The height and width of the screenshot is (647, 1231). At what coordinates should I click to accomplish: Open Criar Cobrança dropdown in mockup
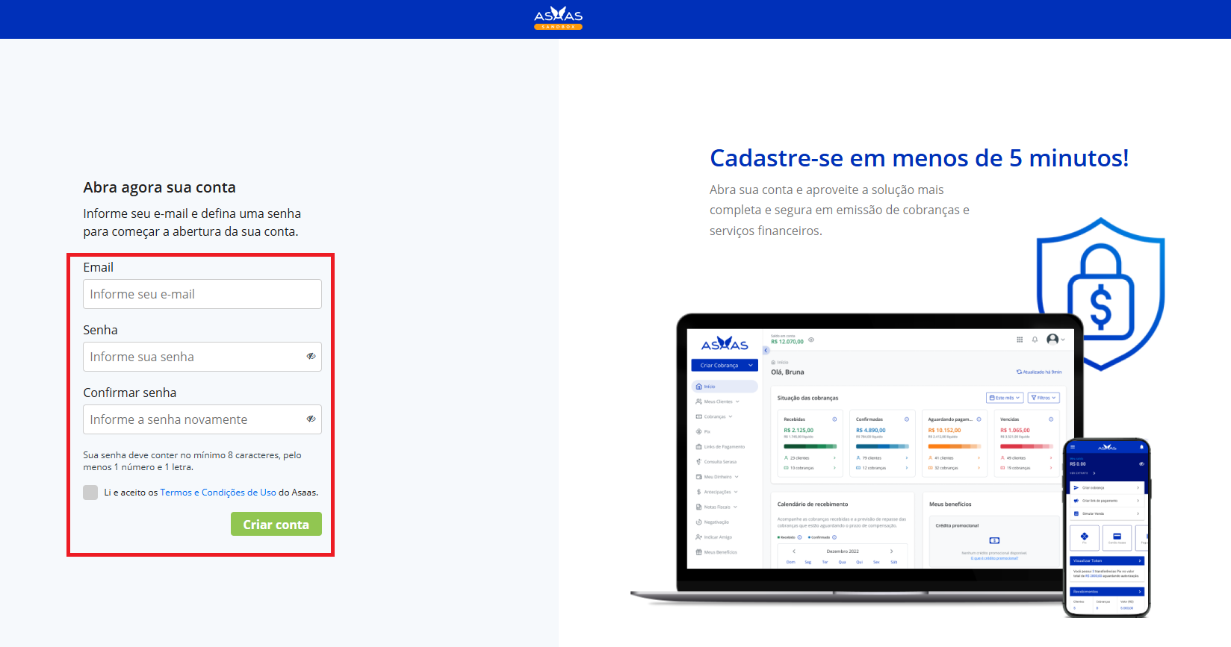(725, 366)
